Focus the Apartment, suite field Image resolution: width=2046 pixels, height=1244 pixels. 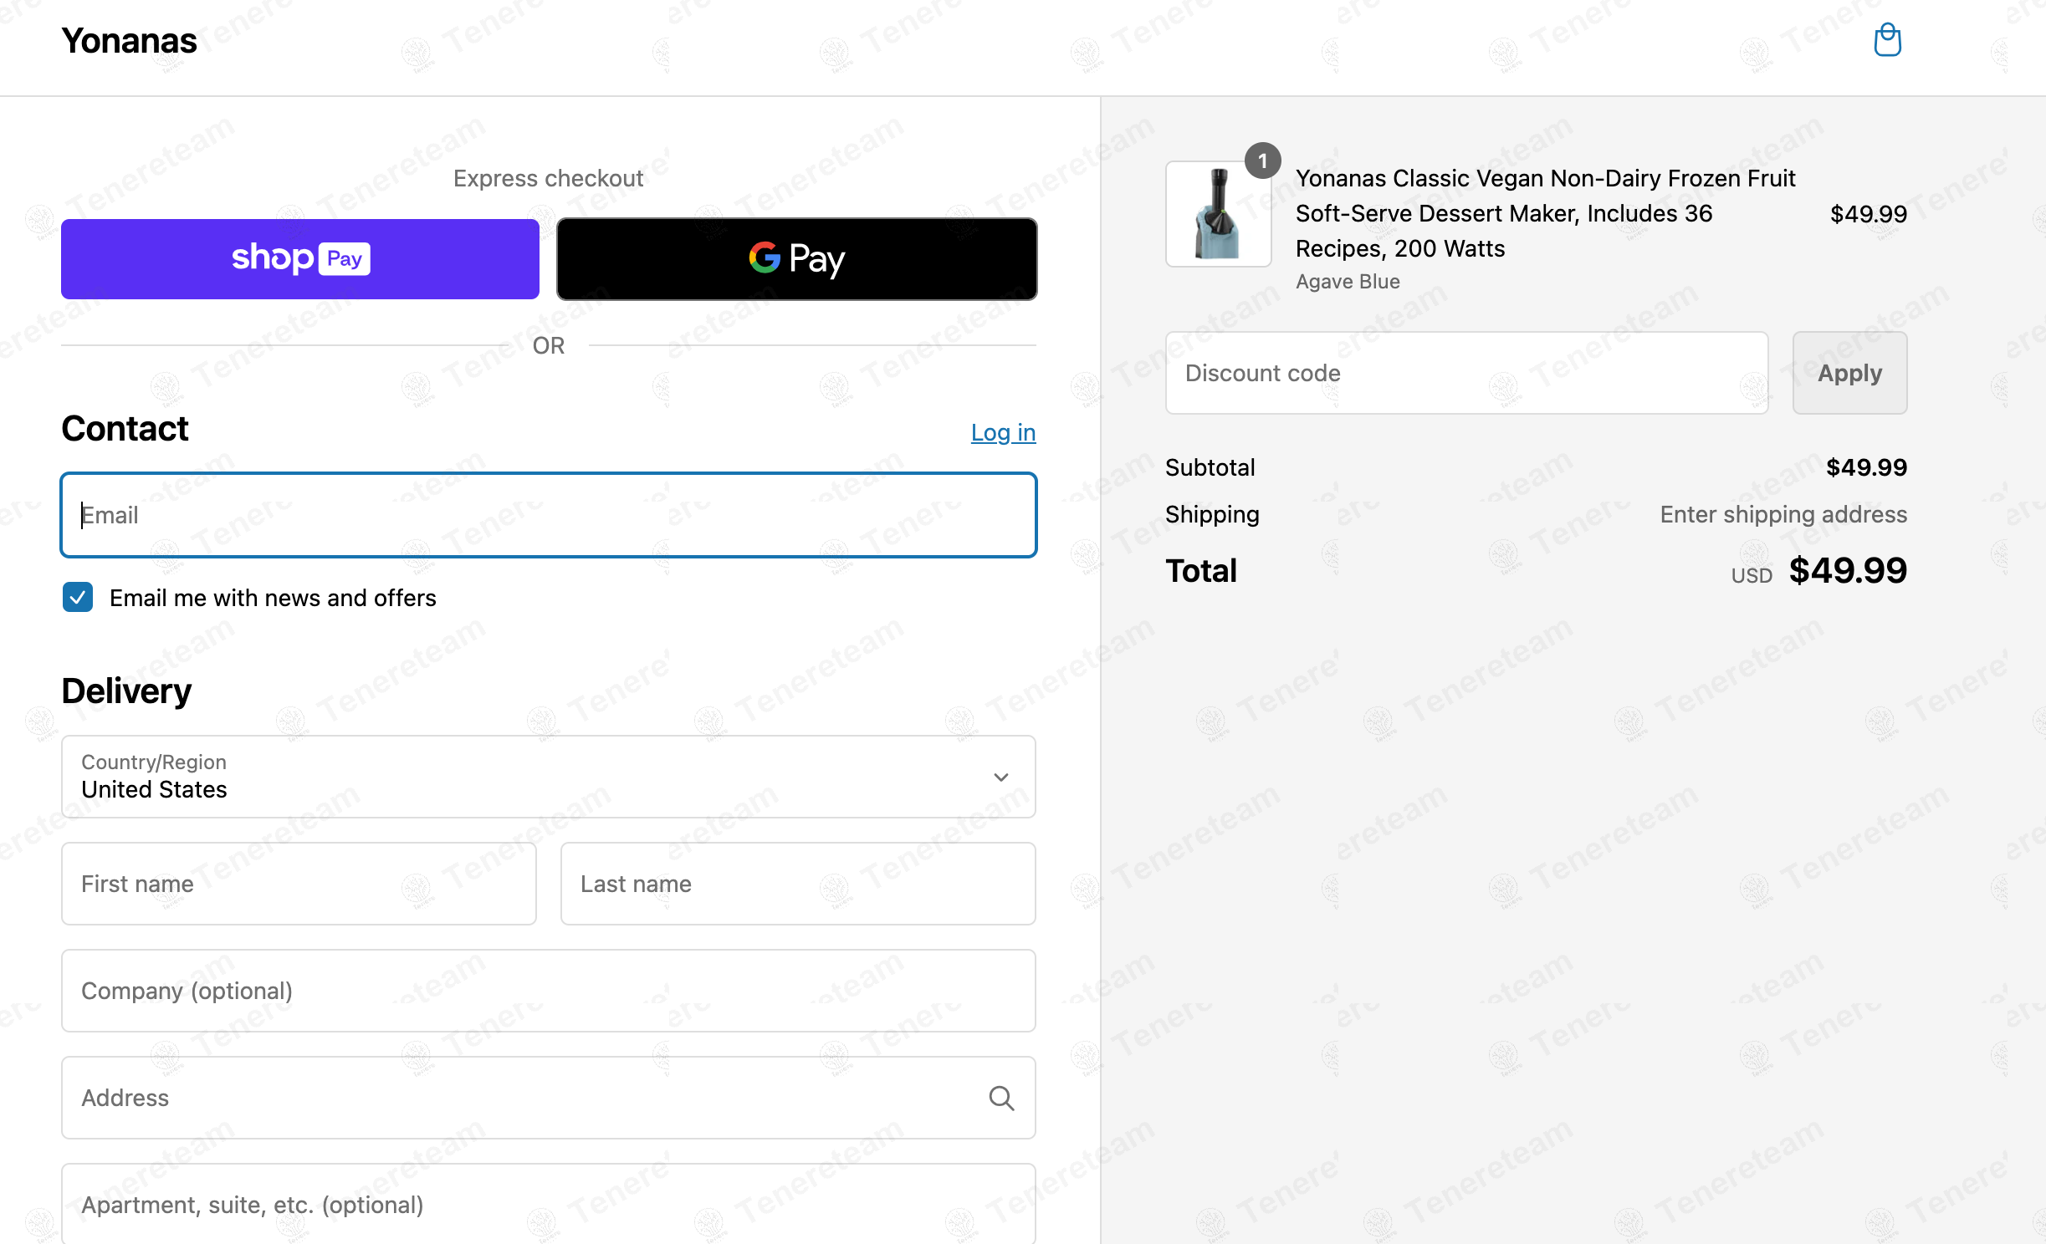[x=549, y=1204]
